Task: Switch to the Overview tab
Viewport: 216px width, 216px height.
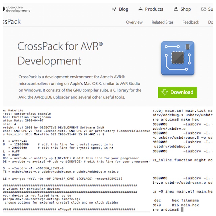Action: pyautogui.click(x=134, y=22)
